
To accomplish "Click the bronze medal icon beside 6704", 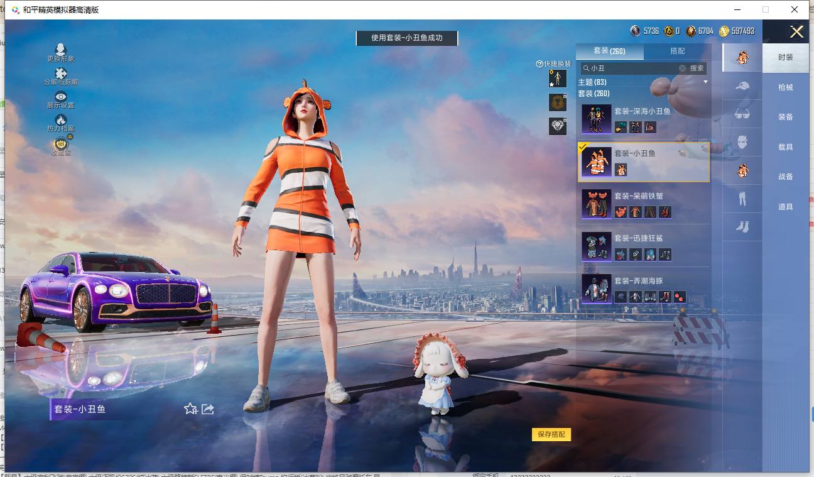I will click(x=691, y=31).
